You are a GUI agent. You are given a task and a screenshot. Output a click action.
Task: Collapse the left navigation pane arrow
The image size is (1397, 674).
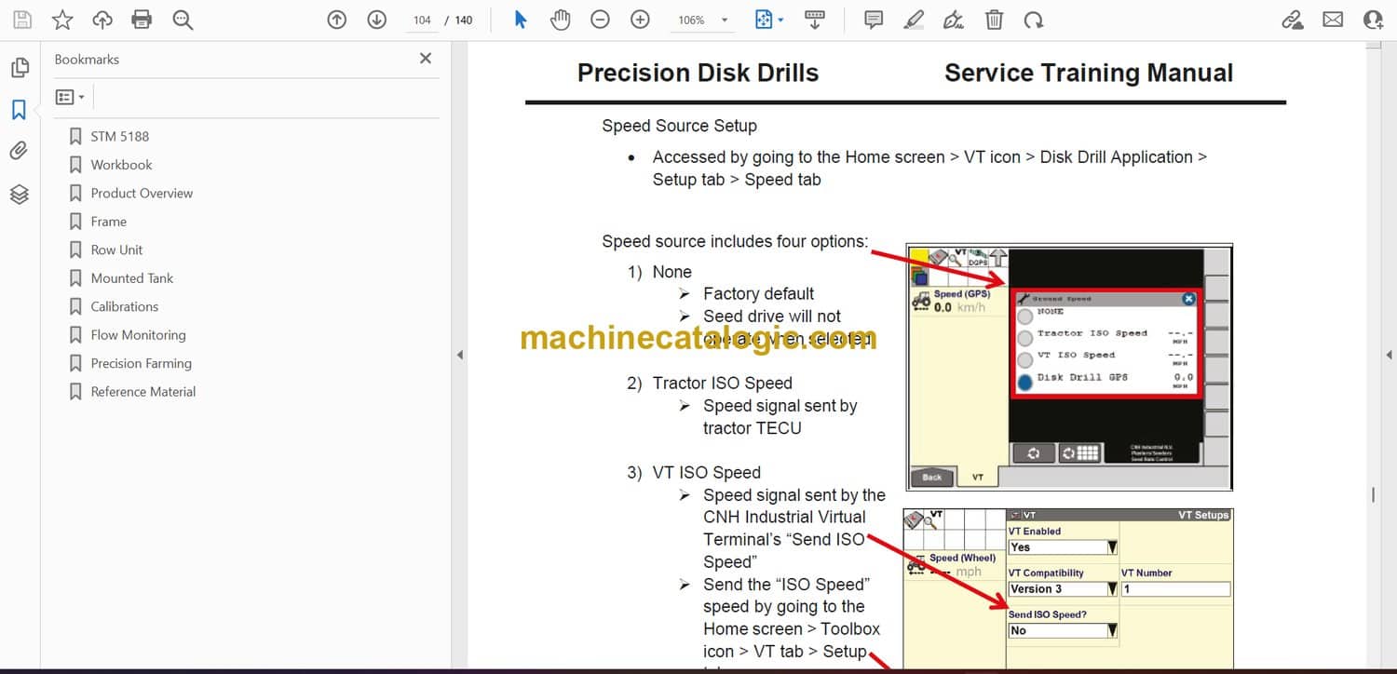(458, 355)
